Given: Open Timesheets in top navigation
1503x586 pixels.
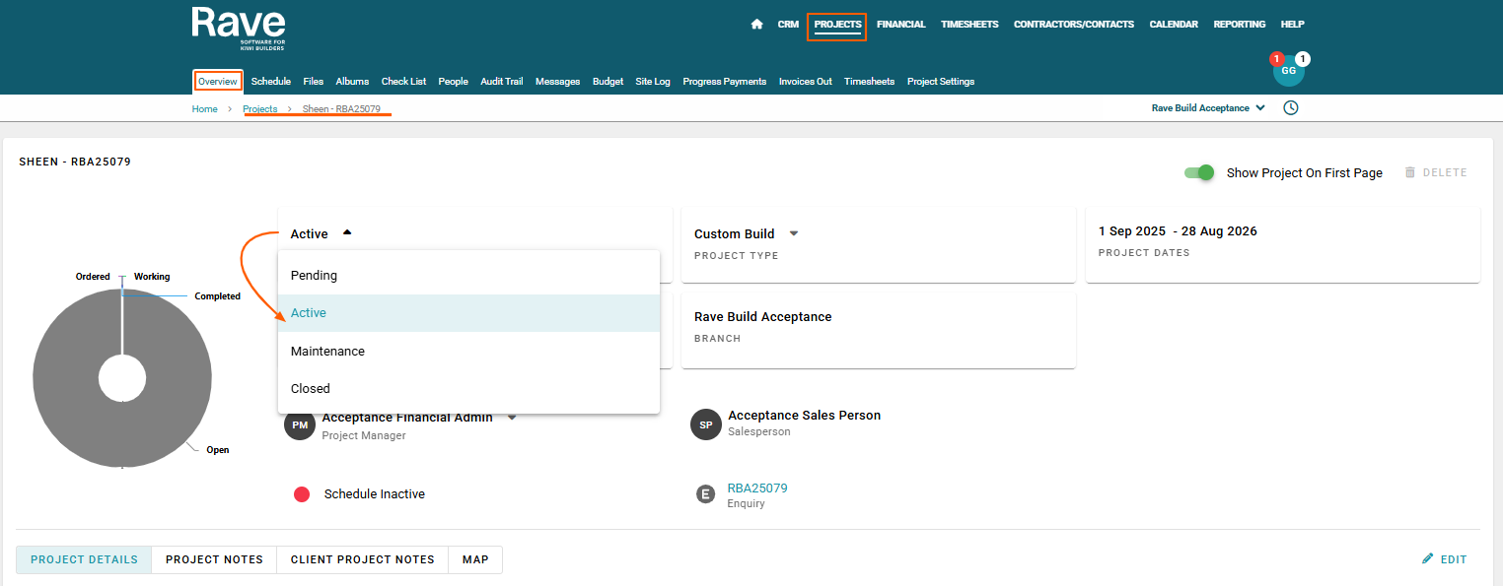Looking at the screenshot, I should tap(969, 25).
